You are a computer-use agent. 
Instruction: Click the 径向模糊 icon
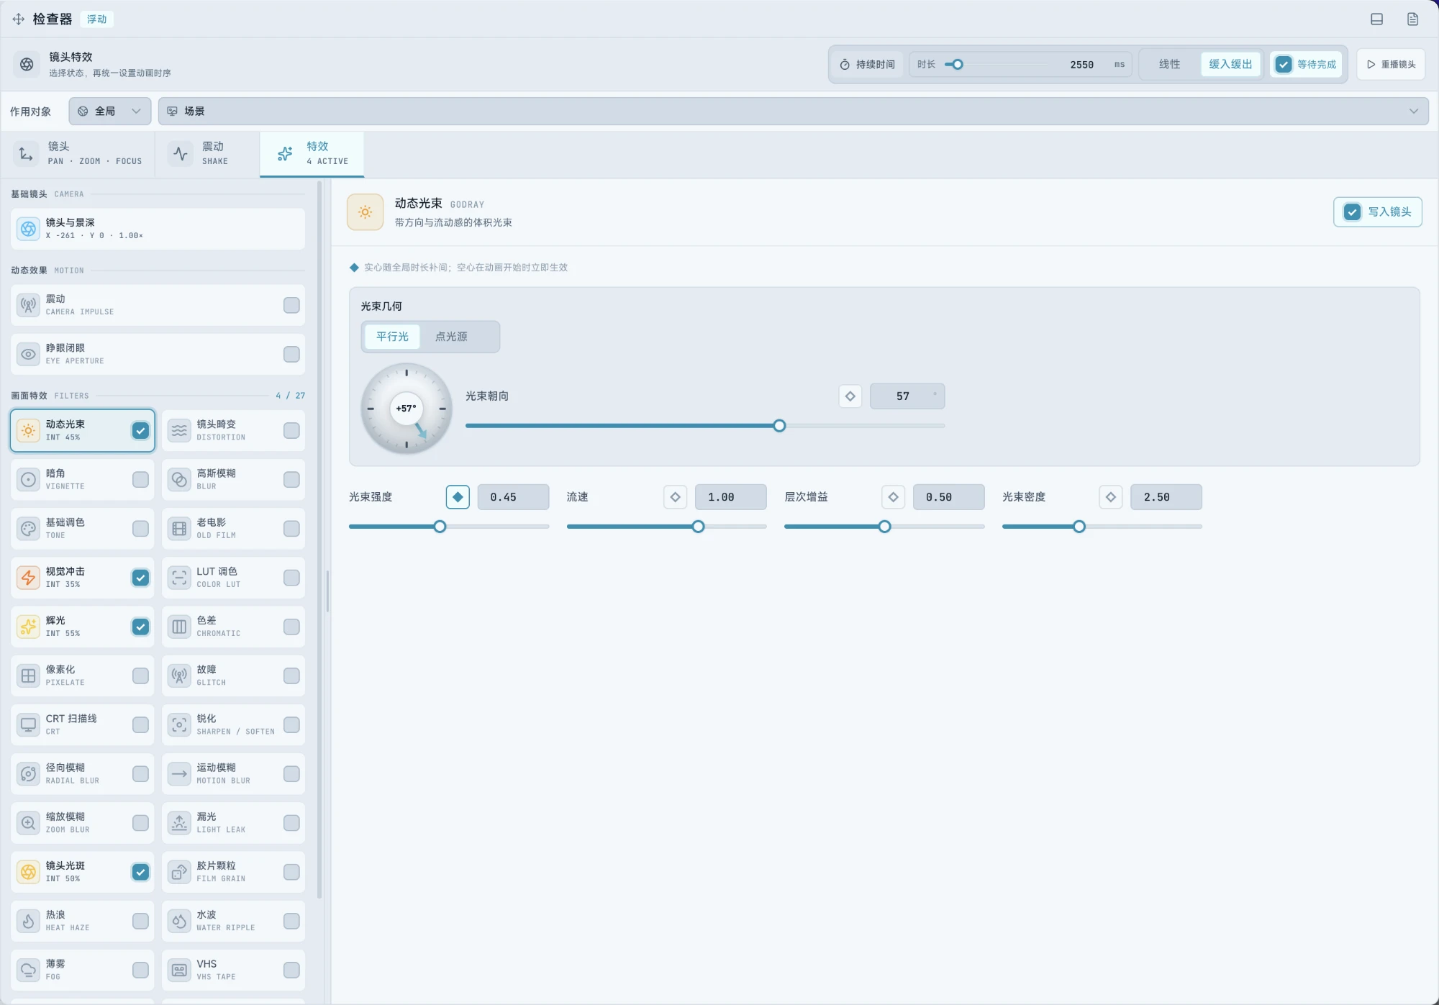coord(28,774)
